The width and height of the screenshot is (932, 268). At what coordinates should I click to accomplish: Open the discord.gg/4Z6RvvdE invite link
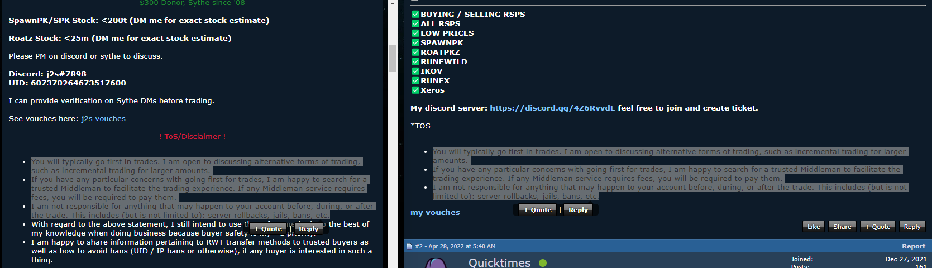click(x=552, y=108)
